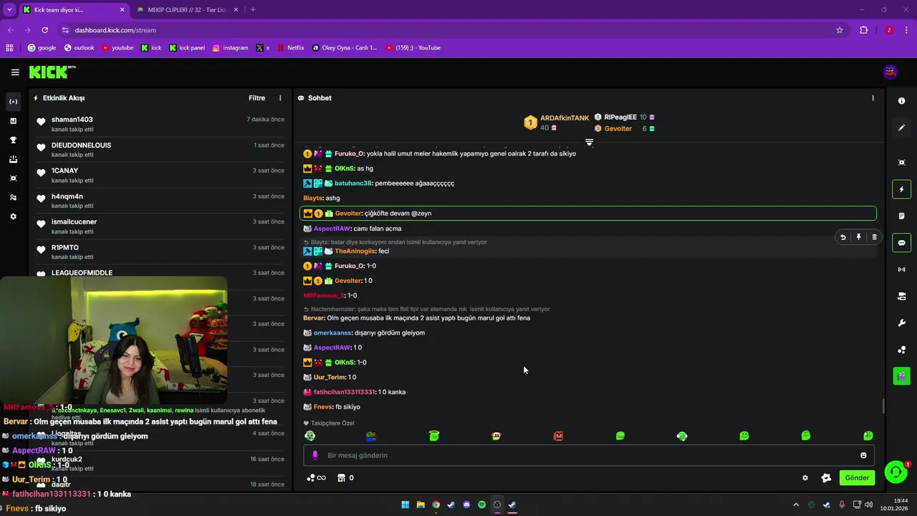
Task: Open the clips capture icon in left sidebar
Action: [x=13, y=178]
